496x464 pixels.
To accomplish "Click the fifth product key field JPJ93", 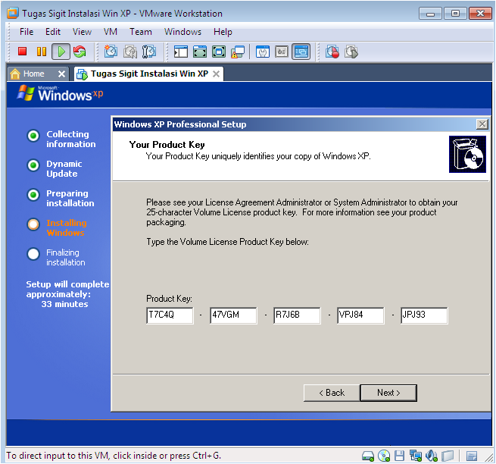I will tap(424, 315).
